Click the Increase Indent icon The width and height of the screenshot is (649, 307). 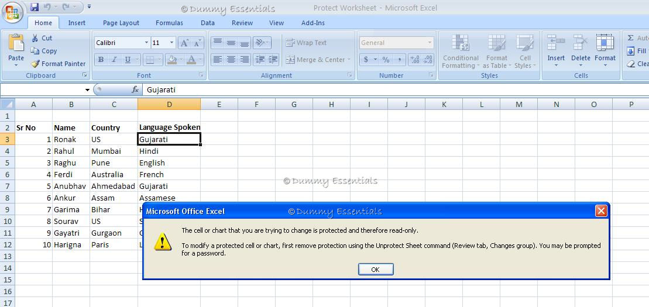(x=273, y=60)
